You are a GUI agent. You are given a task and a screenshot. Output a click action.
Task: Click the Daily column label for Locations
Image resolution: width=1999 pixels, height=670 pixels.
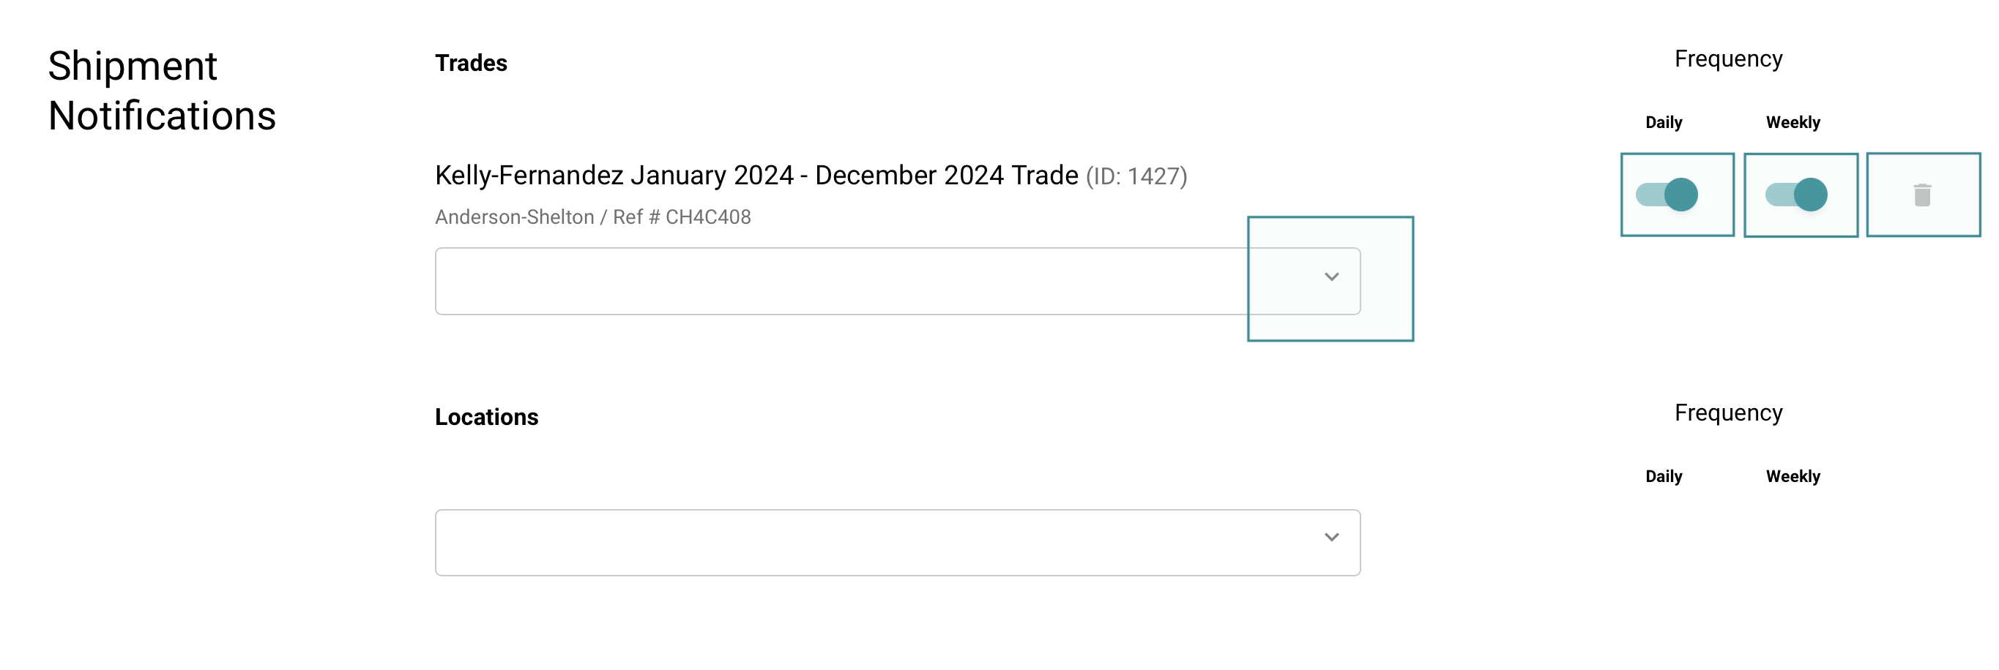tap(1663, 476)
